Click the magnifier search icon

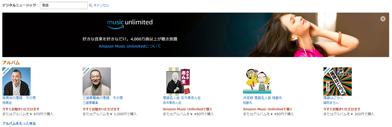pos(91,5)
